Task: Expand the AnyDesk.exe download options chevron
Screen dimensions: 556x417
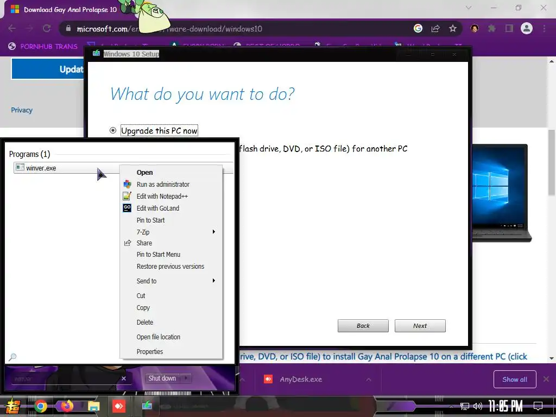Action: 369,380
